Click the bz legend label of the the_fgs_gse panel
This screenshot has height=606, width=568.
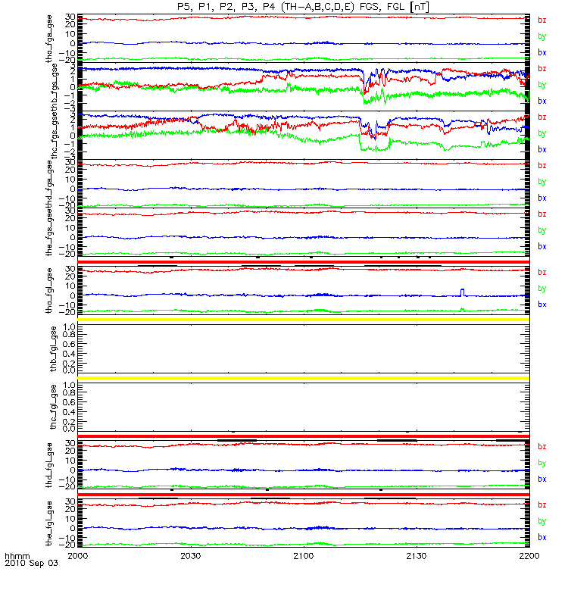[542, 214]
